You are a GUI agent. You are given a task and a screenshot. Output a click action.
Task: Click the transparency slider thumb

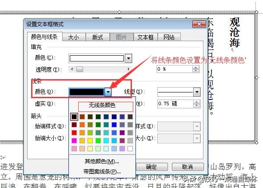click(x=80, y=69)
